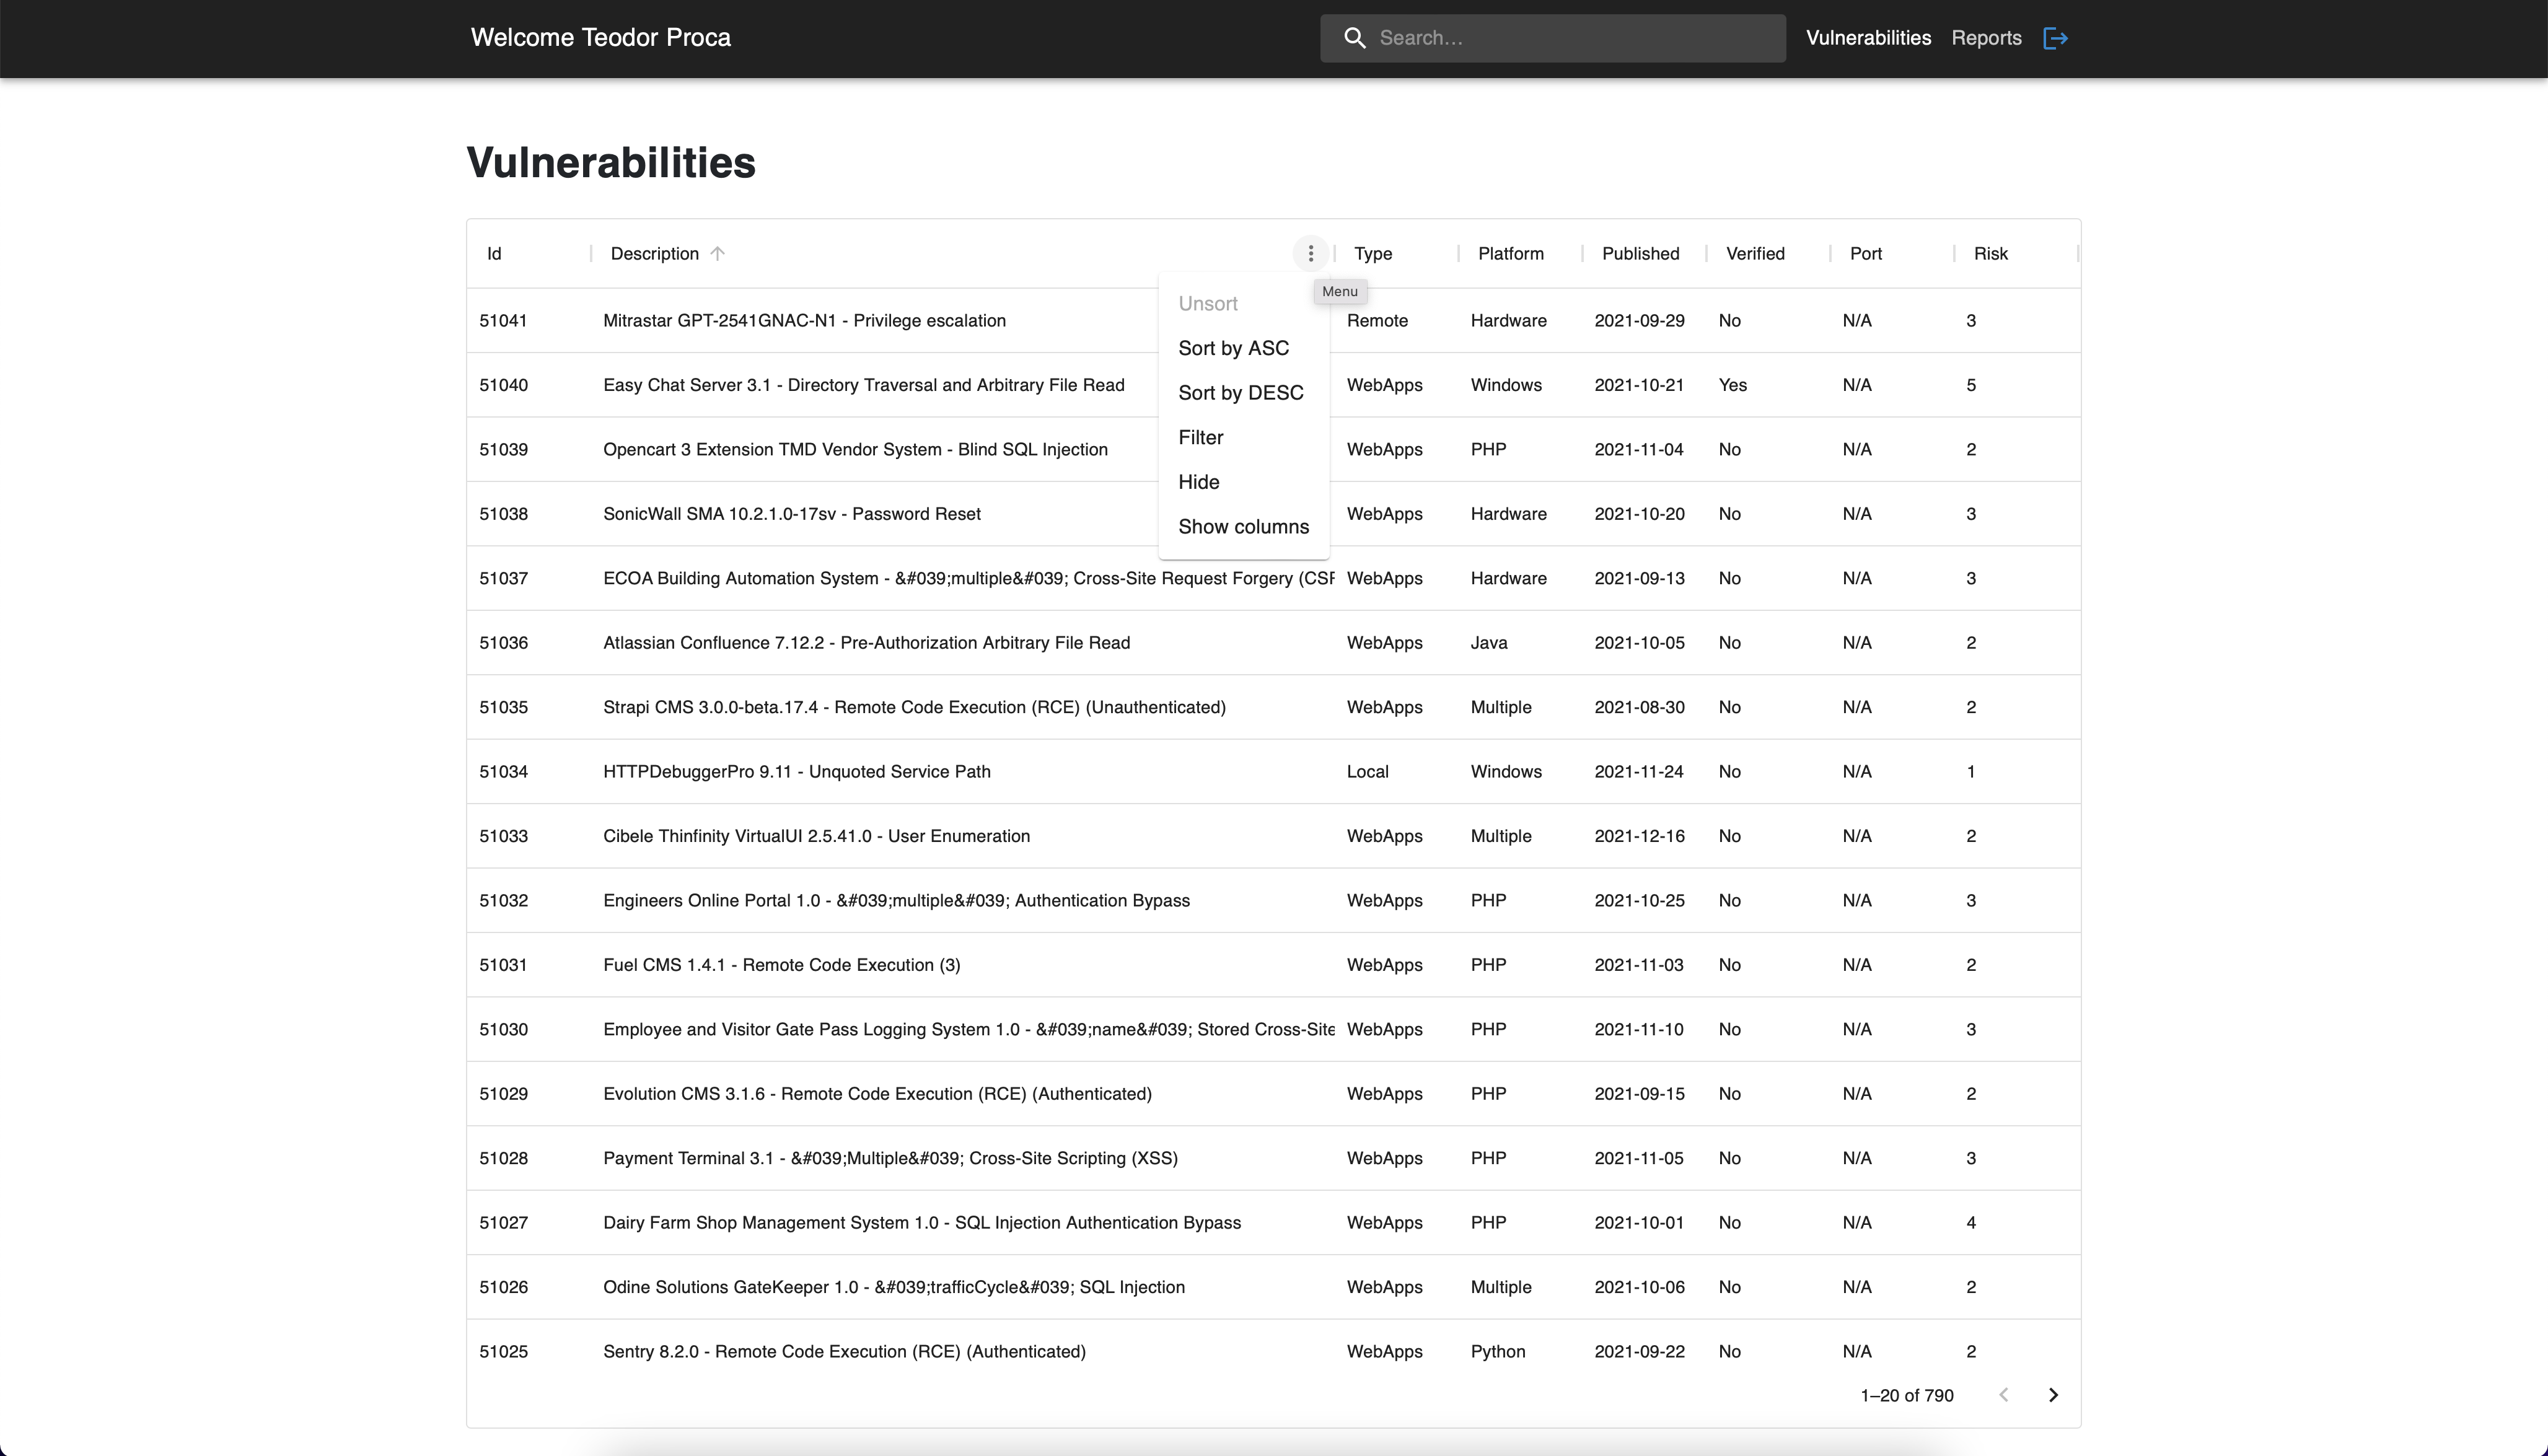Viewport: 2548px width, 1456px height.
Task: Click the Verified column header
Action: (1755, 253)
